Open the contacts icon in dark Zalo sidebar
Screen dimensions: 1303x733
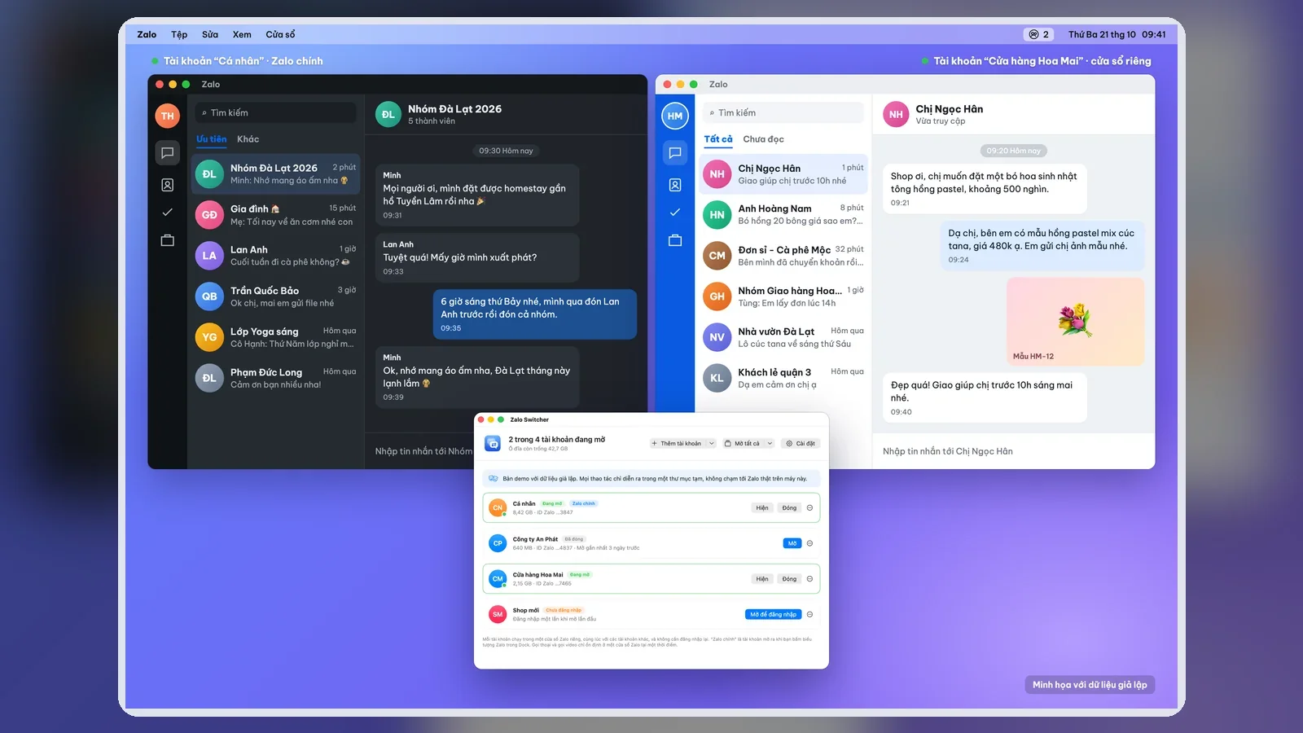[167, 185]
